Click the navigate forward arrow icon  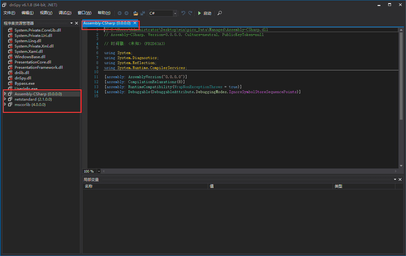(x=126, y=13)
